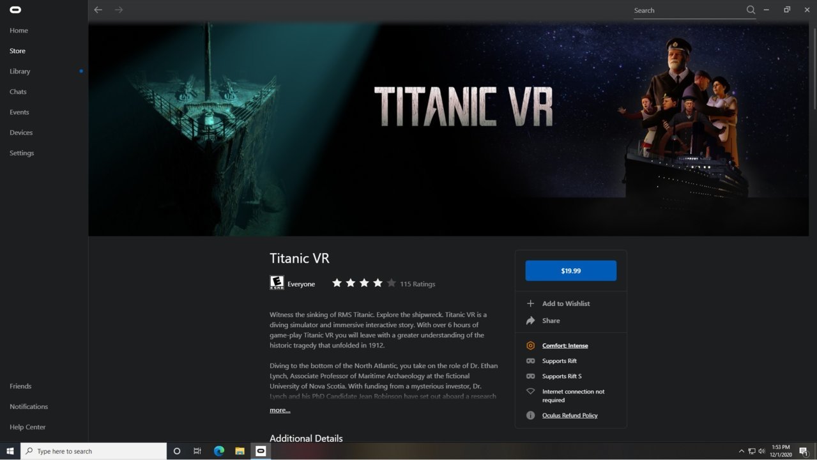Viewport: 817px width, 460px height.
Task: Click the orange Comfort rating icon
Action: (530, 346)
